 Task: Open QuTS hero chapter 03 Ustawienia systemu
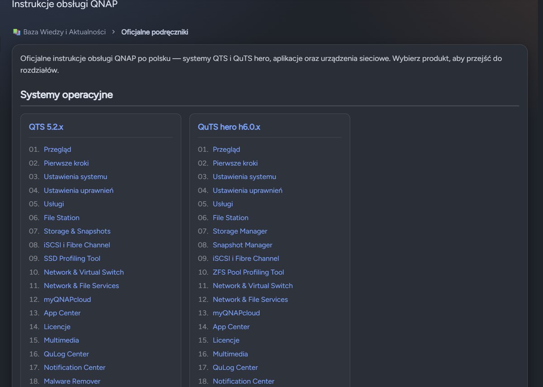[244, 177]
